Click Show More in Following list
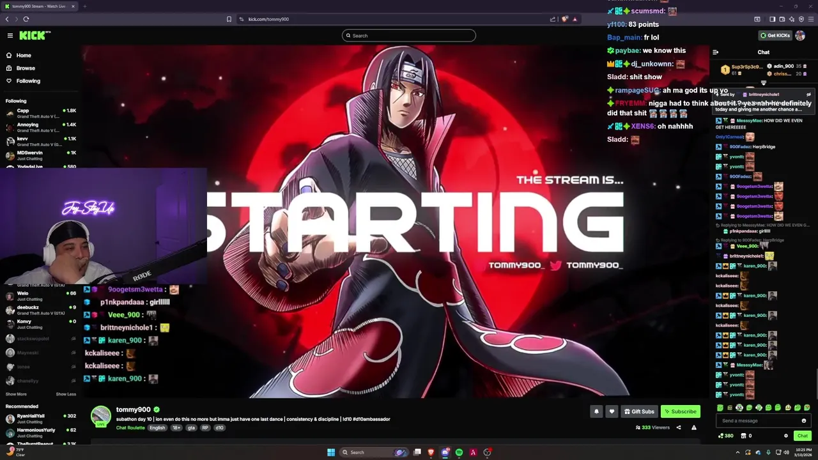This screenshot has width=818, height=460. coord(16,394)
